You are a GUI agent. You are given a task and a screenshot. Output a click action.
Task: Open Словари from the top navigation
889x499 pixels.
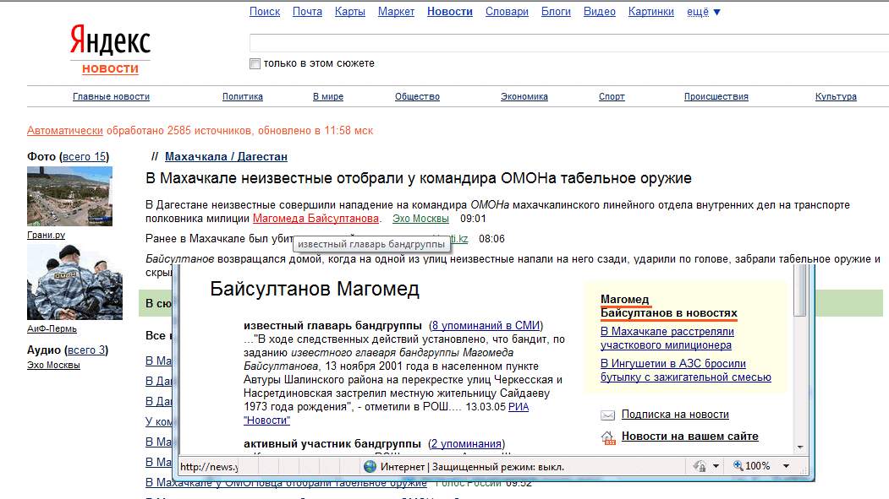click(507, 12)
